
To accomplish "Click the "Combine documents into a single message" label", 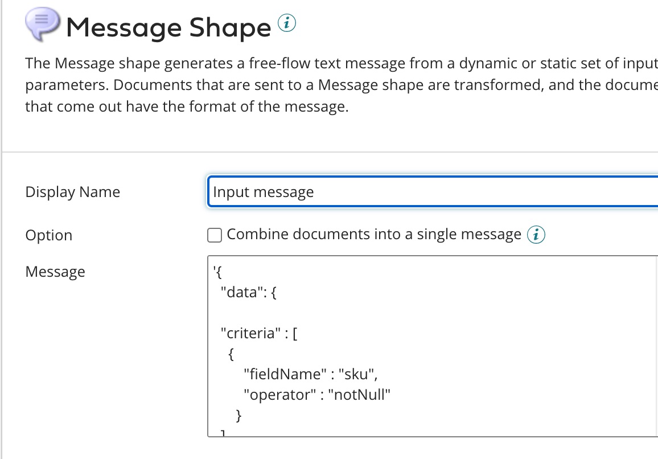I will point(374,235).
